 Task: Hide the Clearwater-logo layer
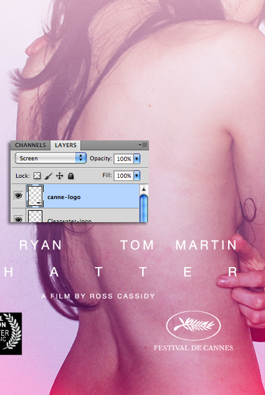[x=18, y=218]
